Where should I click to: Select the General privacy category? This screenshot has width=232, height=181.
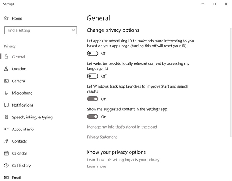tap(19, 57)
